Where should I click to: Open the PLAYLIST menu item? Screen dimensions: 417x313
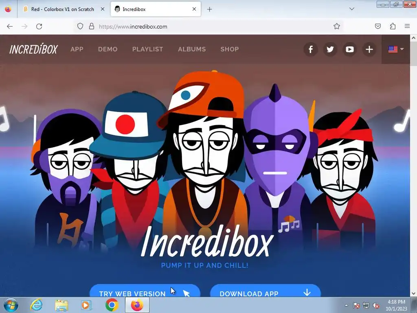click(x=147, y=49)
